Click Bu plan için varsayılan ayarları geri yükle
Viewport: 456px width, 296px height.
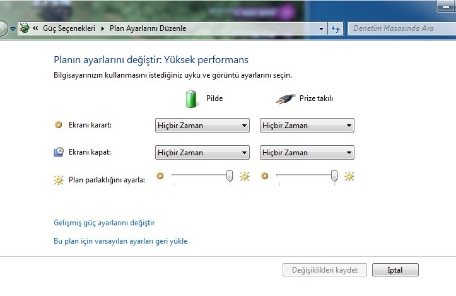click(120, 241)
